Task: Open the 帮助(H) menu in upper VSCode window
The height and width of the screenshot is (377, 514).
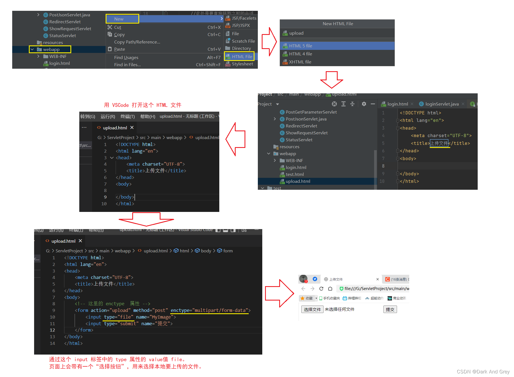Action: tap(148, 116)
